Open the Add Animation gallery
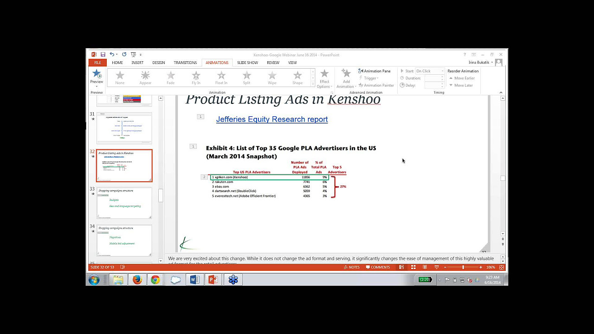 point(346,79)
